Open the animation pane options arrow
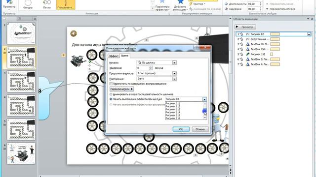The image size is (316, 177). pos(308,19)
